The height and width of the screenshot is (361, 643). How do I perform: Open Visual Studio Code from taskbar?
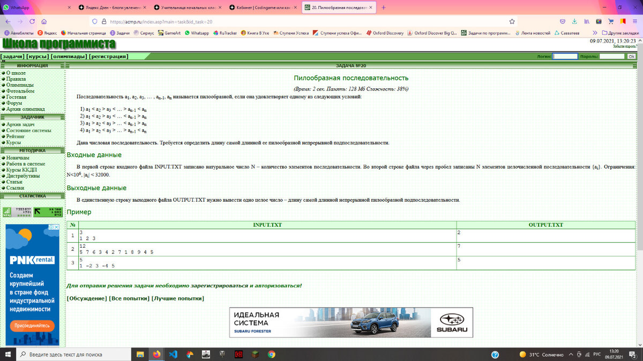(173, 354)
